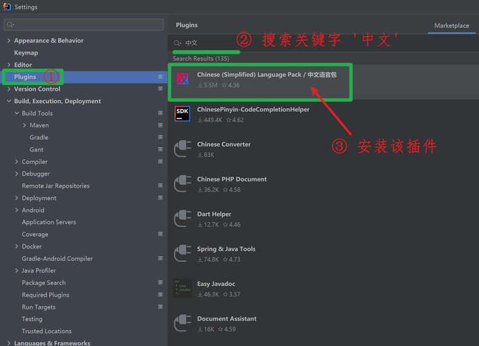This screenshot has height=346, width=479.
Task: Click the project-level icon beside Run Targets
Action: point(160,307)
